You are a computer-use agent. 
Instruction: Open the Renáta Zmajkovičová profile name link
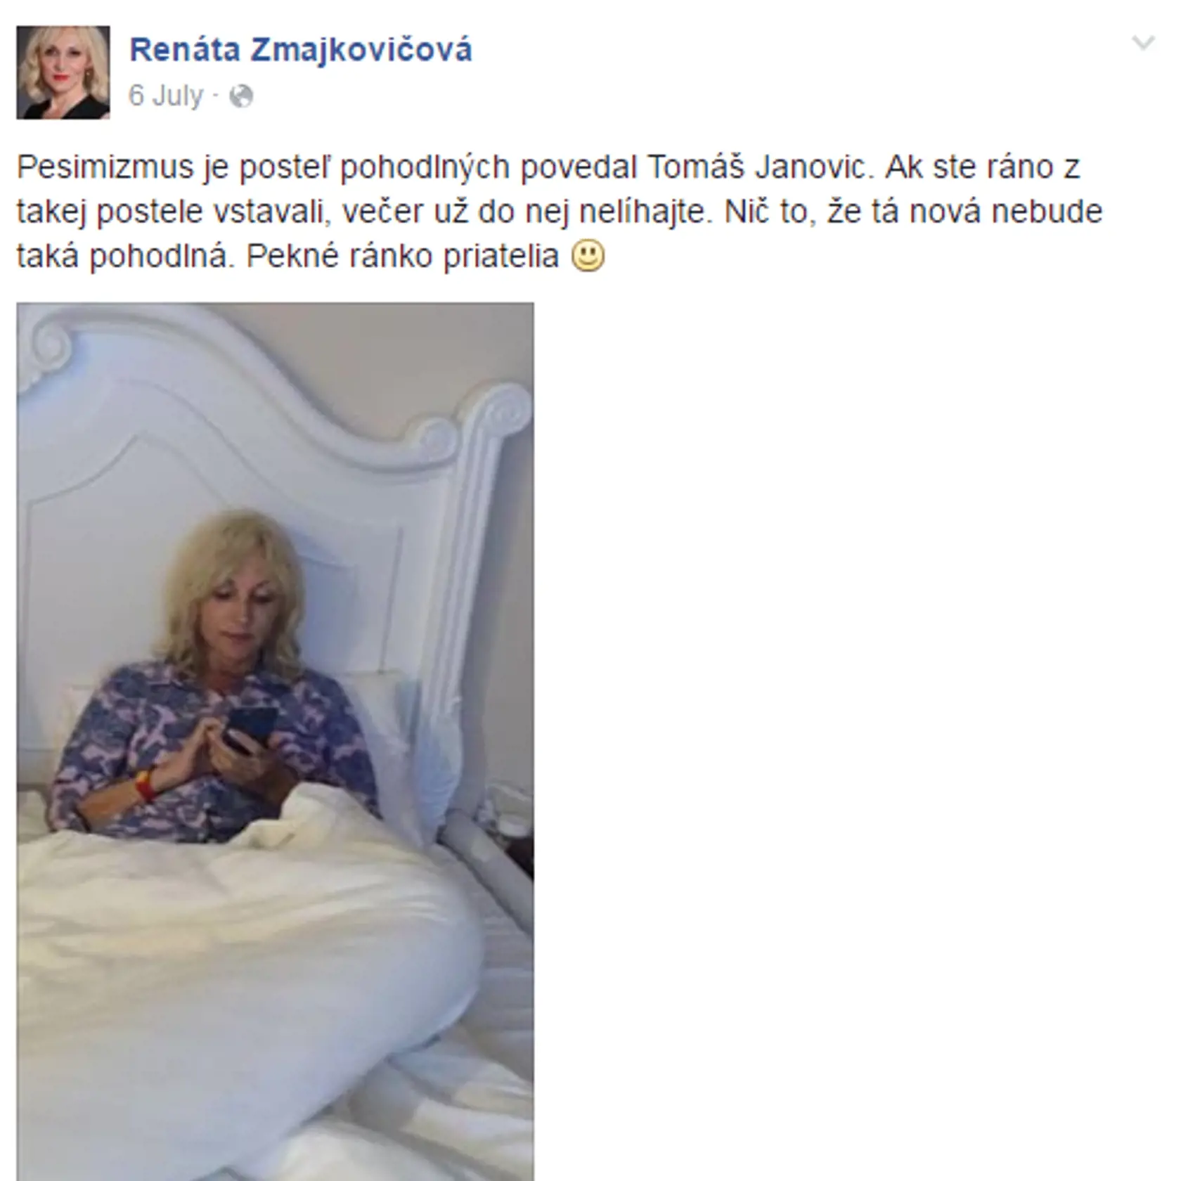301,50
